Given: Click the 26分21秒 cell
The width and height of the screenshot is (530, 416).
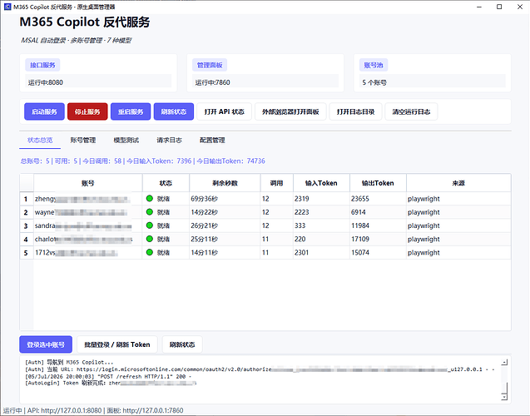Looking at the screenshot, I should click(225, 225).
